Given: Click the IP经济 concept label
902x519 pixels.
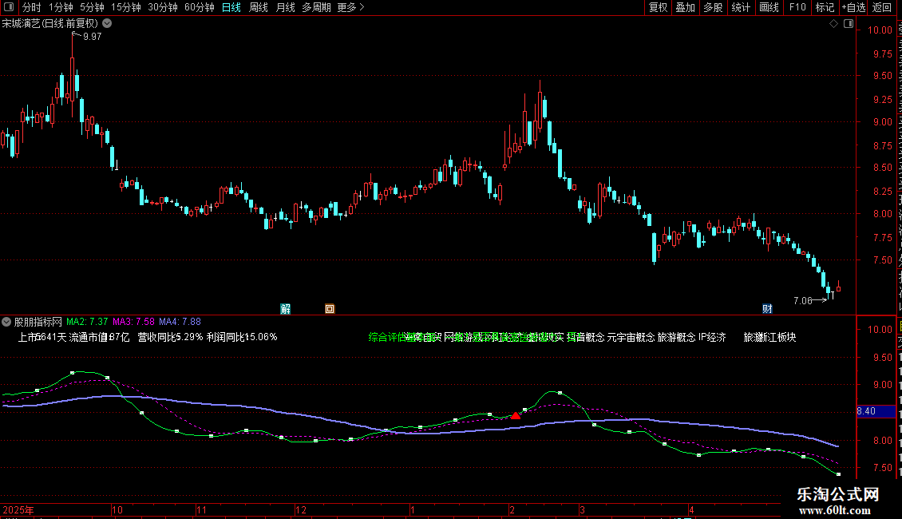Looking at the screenshot, I should pos(712,337).
